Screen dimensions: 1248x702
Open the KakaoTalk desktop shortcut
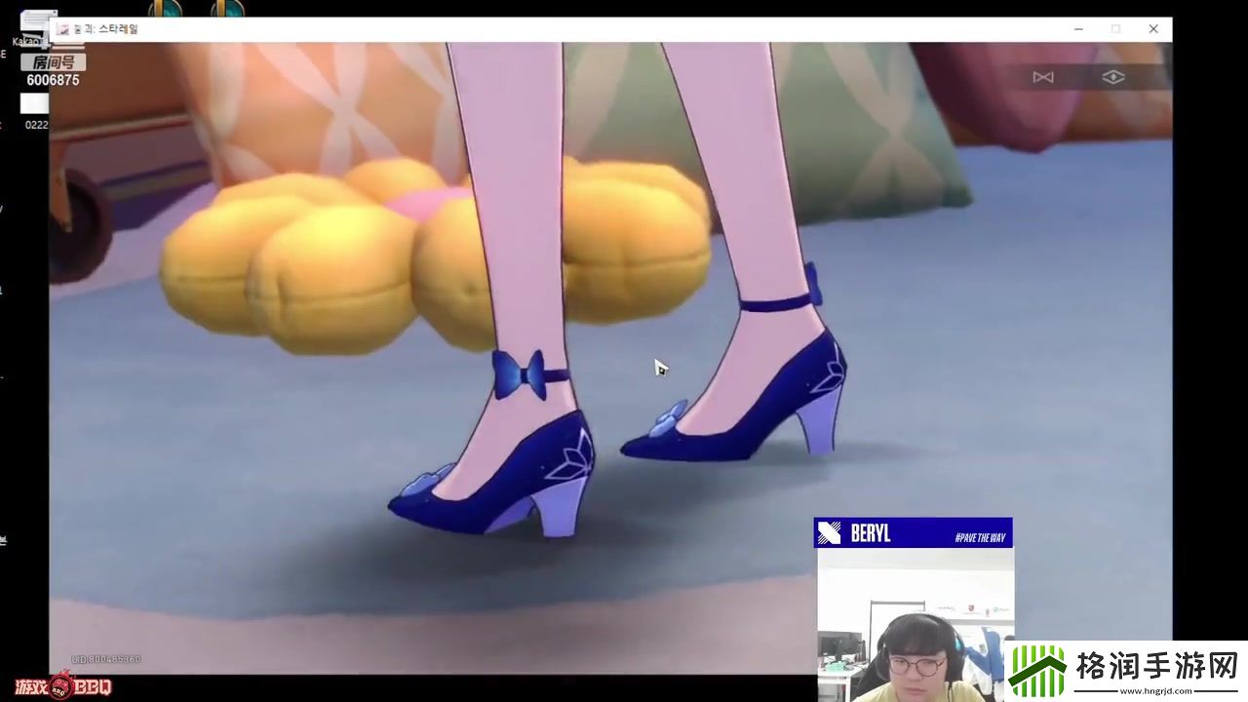pos(37,27)
